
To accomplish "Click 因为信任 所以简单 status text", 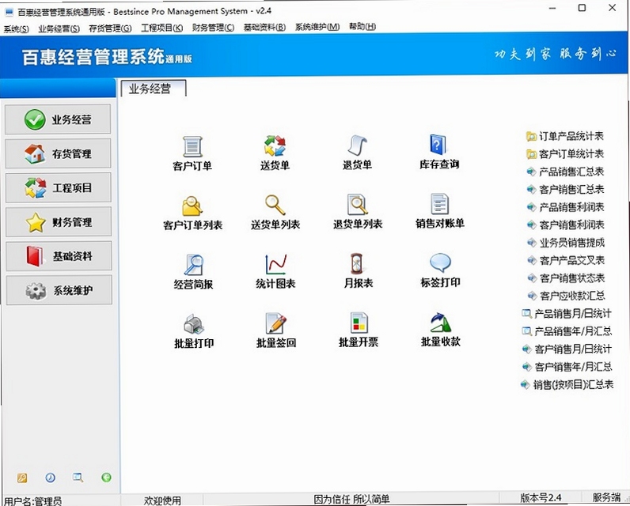I will [351, 499].
